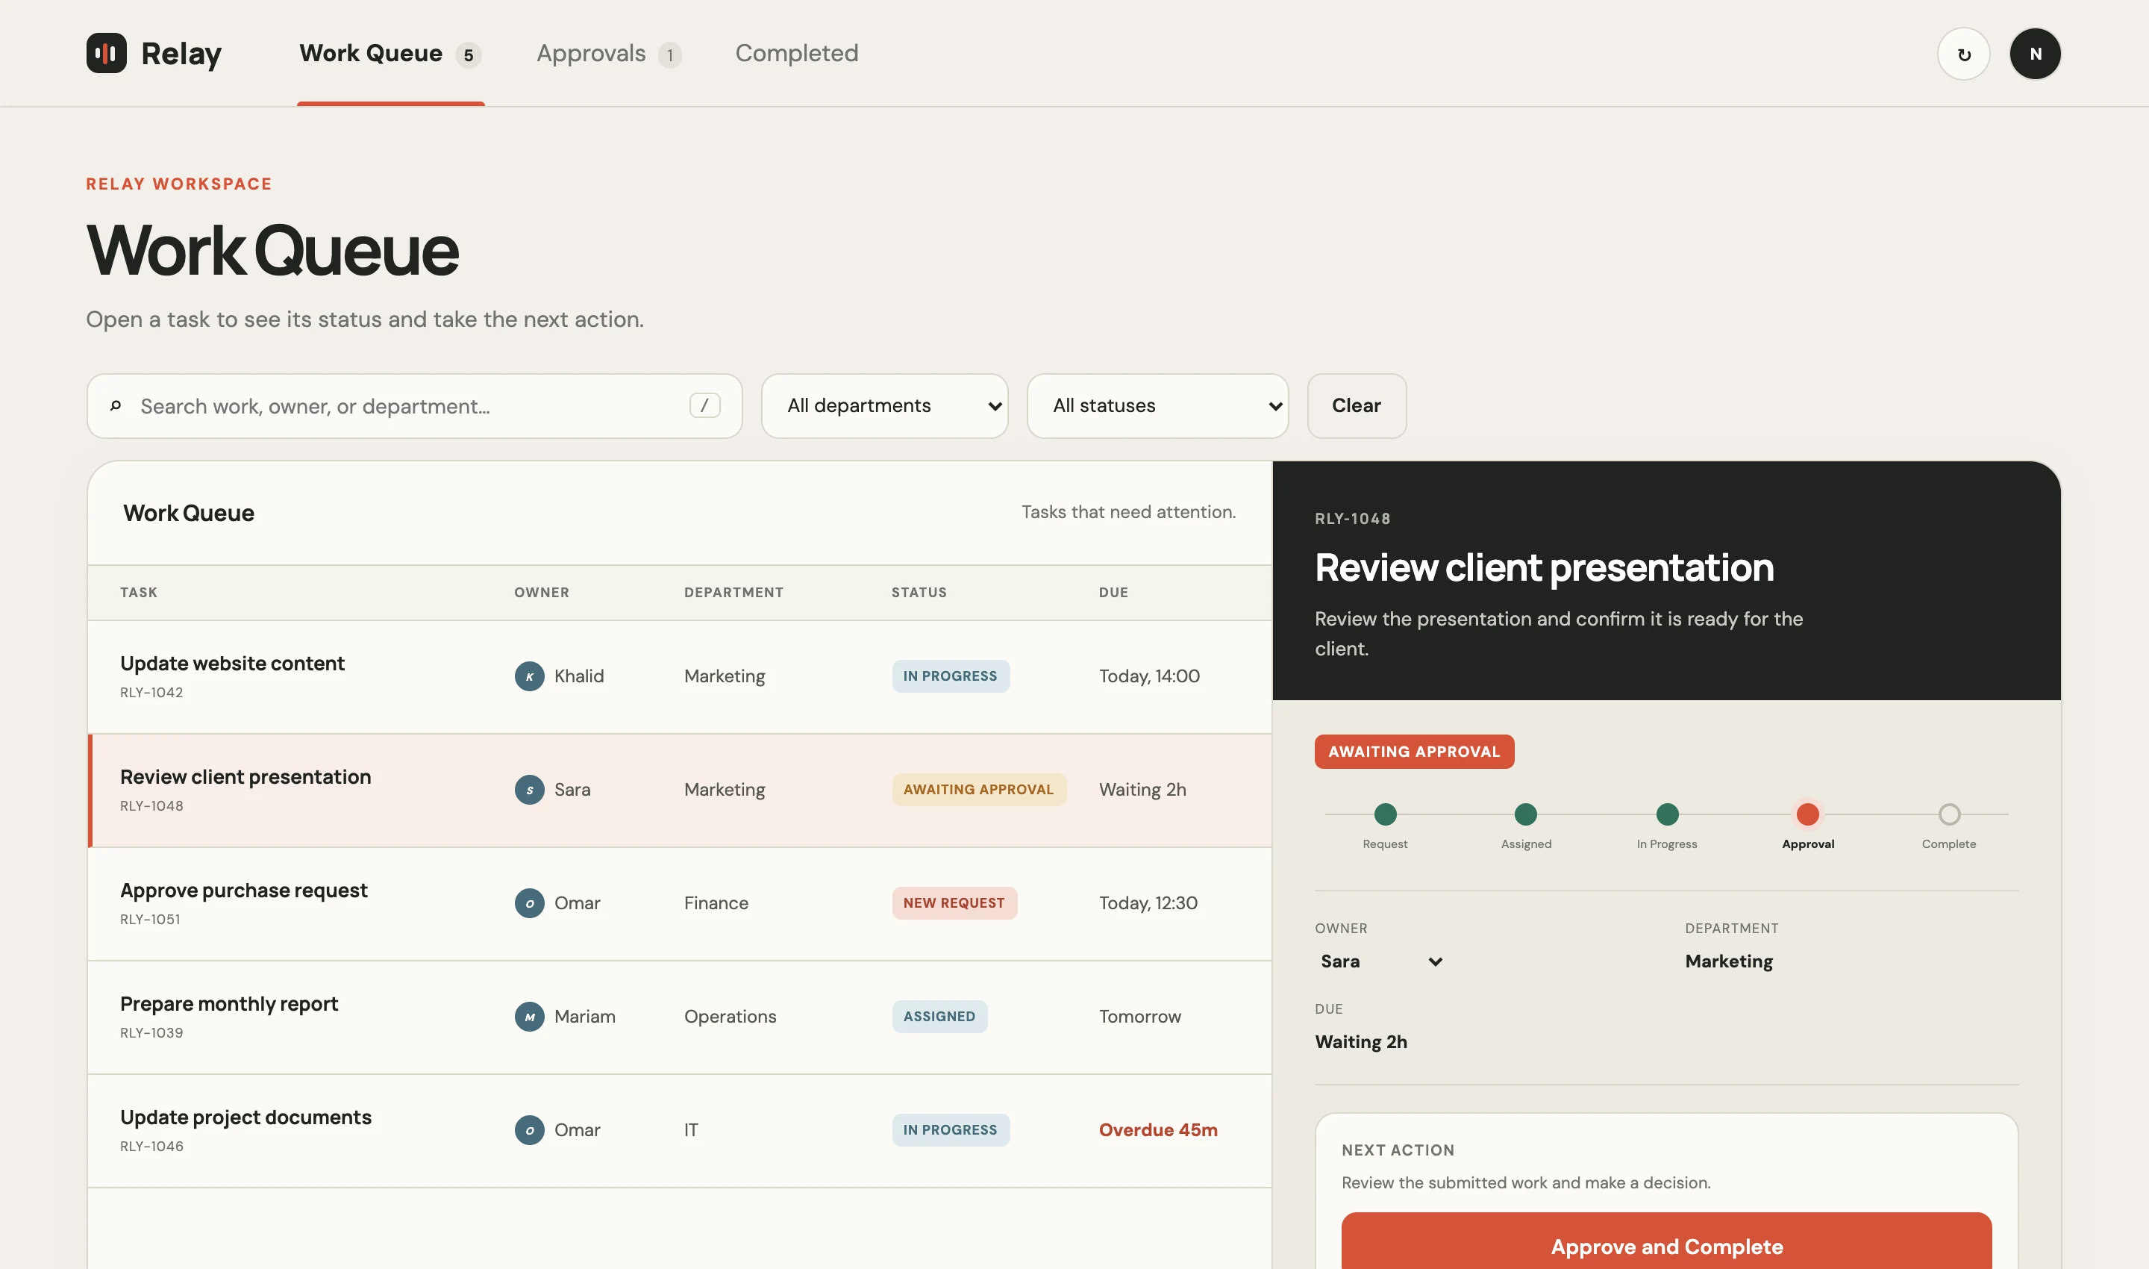This screenshot has height=1269, width=2149.
Task: Open the N user avatar menu
Action: point(2036,54)
